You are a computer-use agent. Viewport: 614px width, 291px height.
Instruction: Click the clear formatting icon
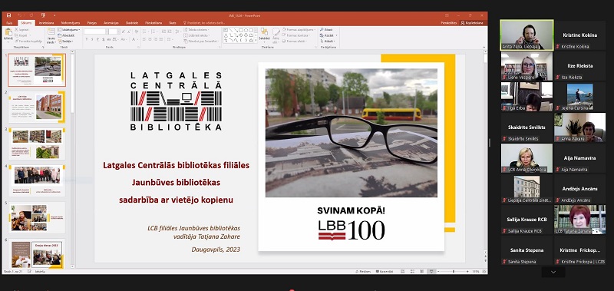click(x=136, y=31)
